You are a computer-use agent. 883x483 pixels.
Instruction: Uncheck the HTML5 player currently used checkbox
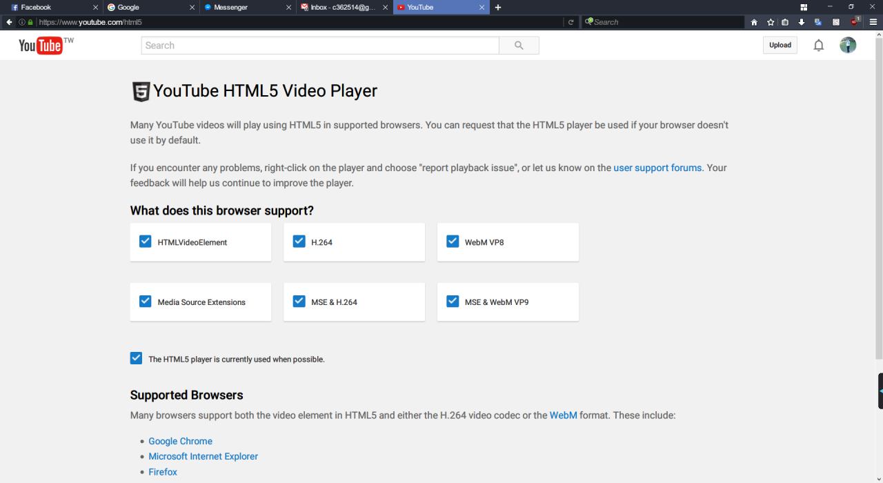[136, 358]
